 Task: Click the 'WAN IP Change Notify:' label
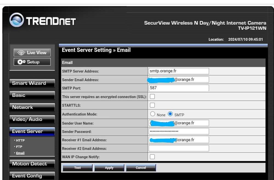pyautogui.click(x=81, y=157)
